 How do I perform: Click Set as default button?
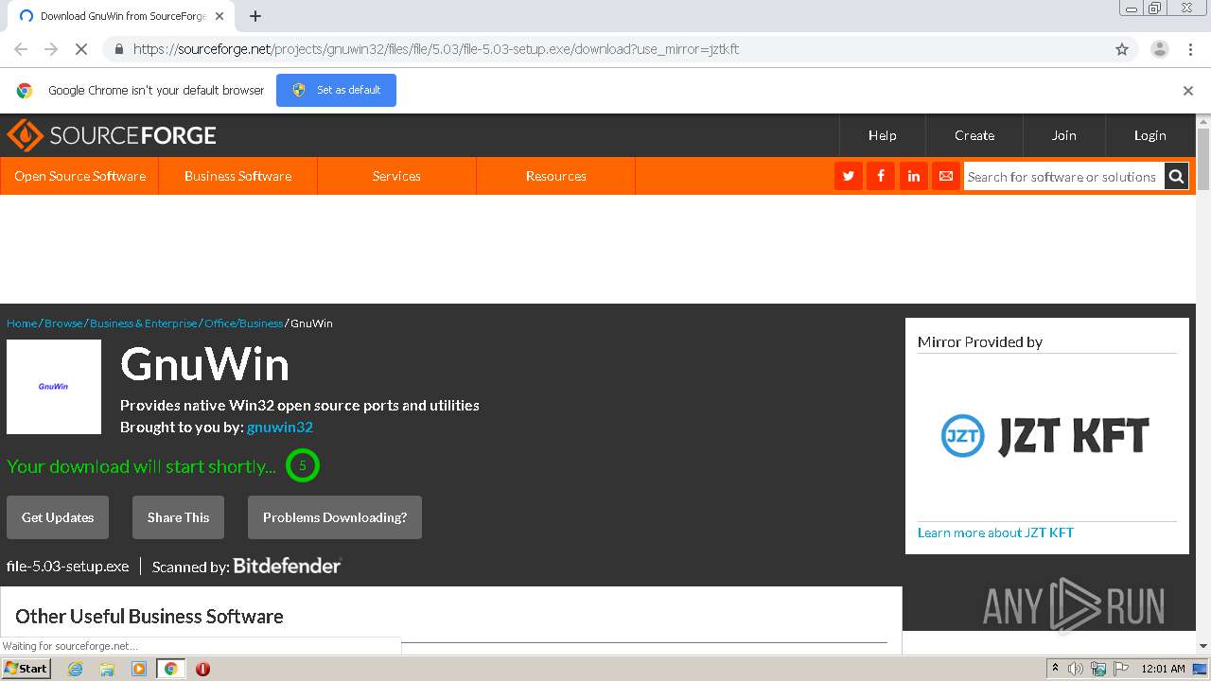pyautogui.click(x=336, y=90)
